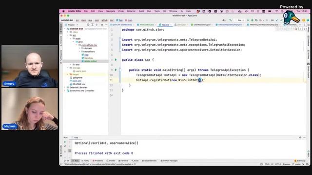Select README.md in project tree
The height and width of the screenshot is (175, 312).
pos(79,84)
